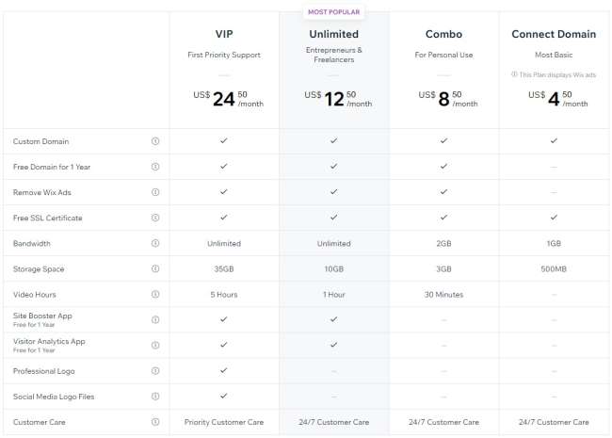Click the Customer Care info icon
This screenshot has height=438, width=612.
155,422
